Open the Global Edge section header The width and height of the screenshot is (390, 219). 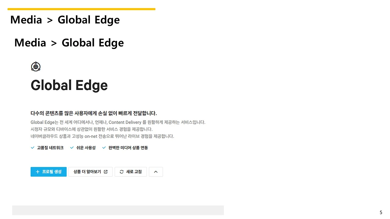click(69, 85)
